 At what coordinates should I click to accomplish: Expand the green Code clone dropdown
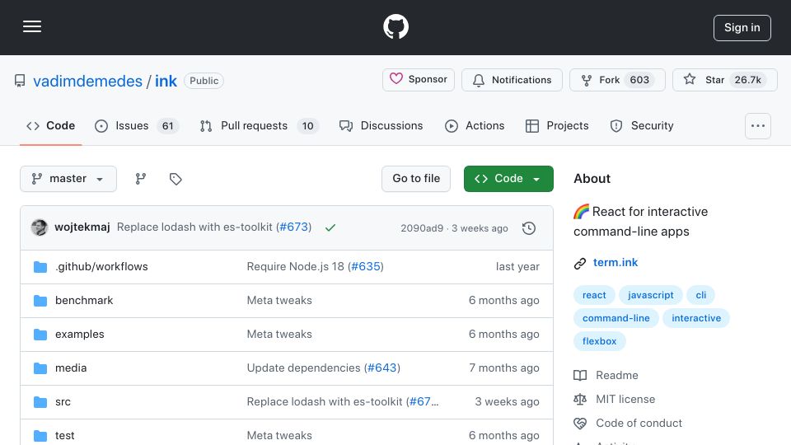point(508,179)
